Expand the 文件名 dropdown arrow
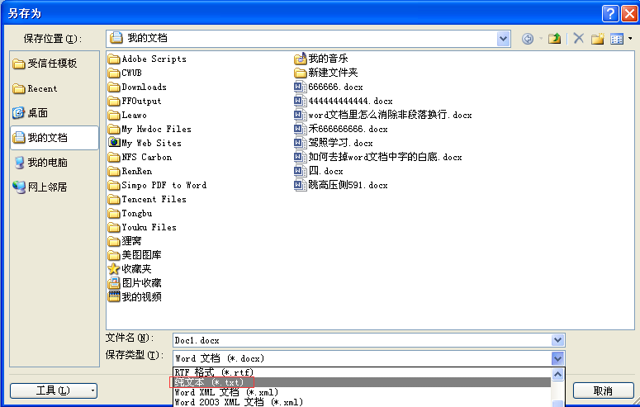This screenshot has width=640, height=407. click(557, 340)
